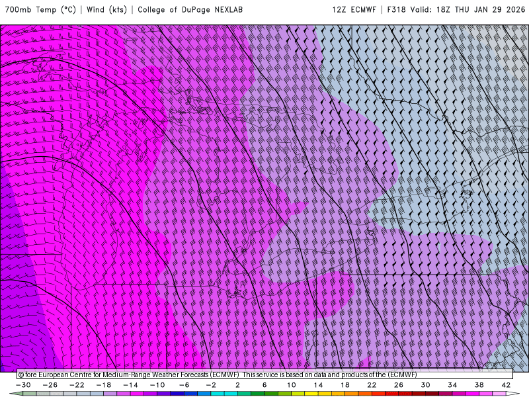Click the right arrow end of colorbar
Viewport: 529px width, 397px height.
coord(513,394)
